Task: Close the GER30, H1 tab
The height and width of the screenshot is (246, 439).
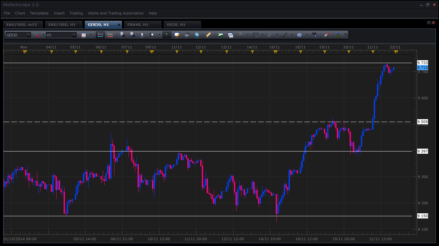Action: click(x=119, y=25)
